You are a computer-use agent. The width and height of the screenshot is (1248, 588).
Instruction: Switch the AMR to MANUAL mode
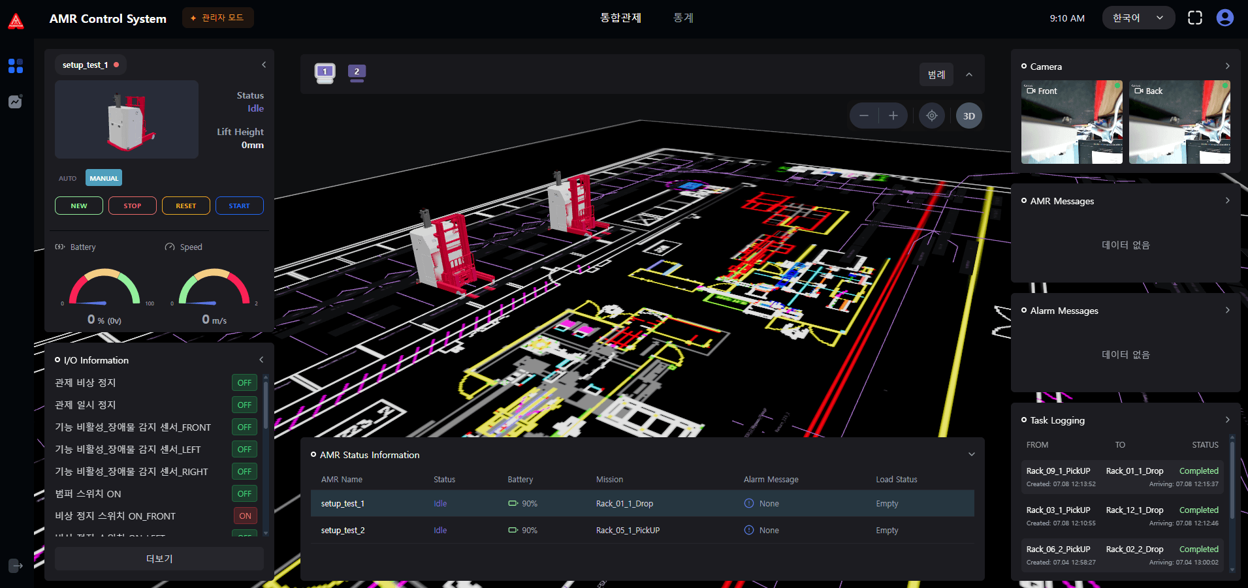click(104, 178)
